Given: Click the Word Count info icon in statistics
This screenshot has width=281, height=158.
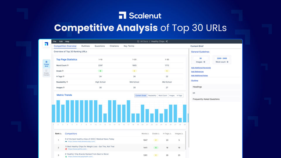Looking at the screenshot, I should (68, 65).
